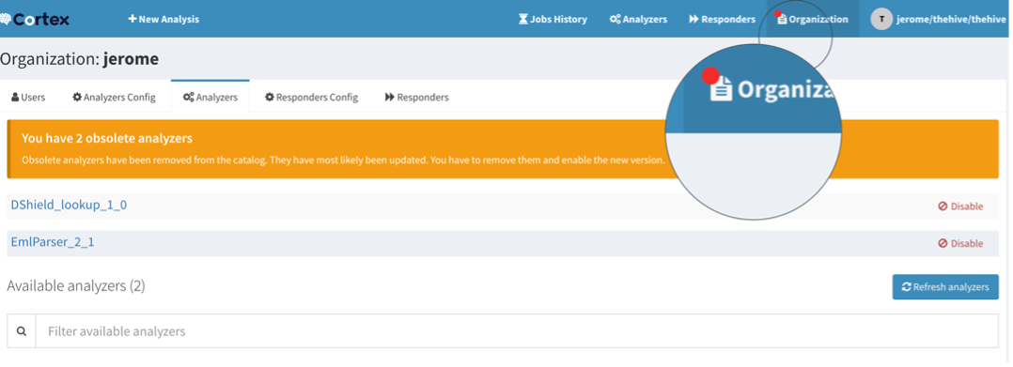Click the hourglass icon for Jobs History
The image size is (1013, 367).
click(x=523, y=20)
